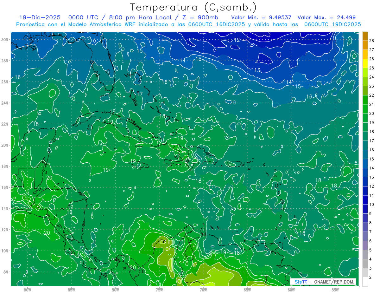Select the date '19-Dic-2025' in the header
This screenshot has height=294, width=380.
click(40, 17)
